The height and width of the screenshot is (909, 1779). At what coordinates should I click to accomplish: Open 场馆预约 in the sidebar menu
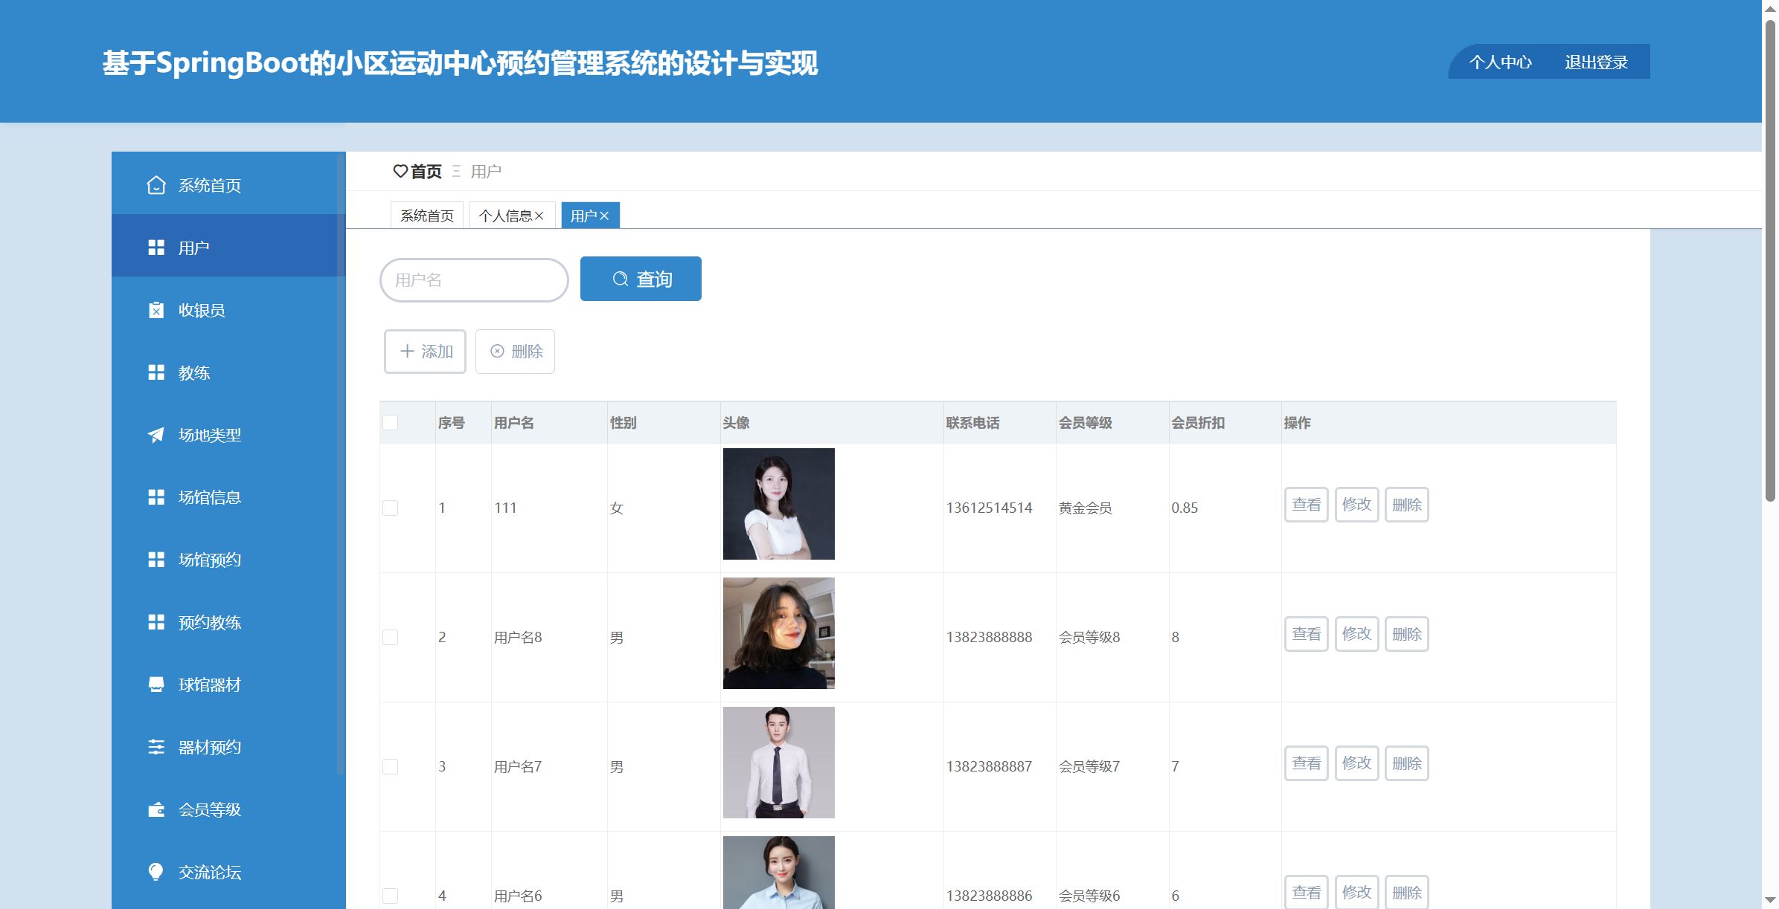(x=228, y=560)
